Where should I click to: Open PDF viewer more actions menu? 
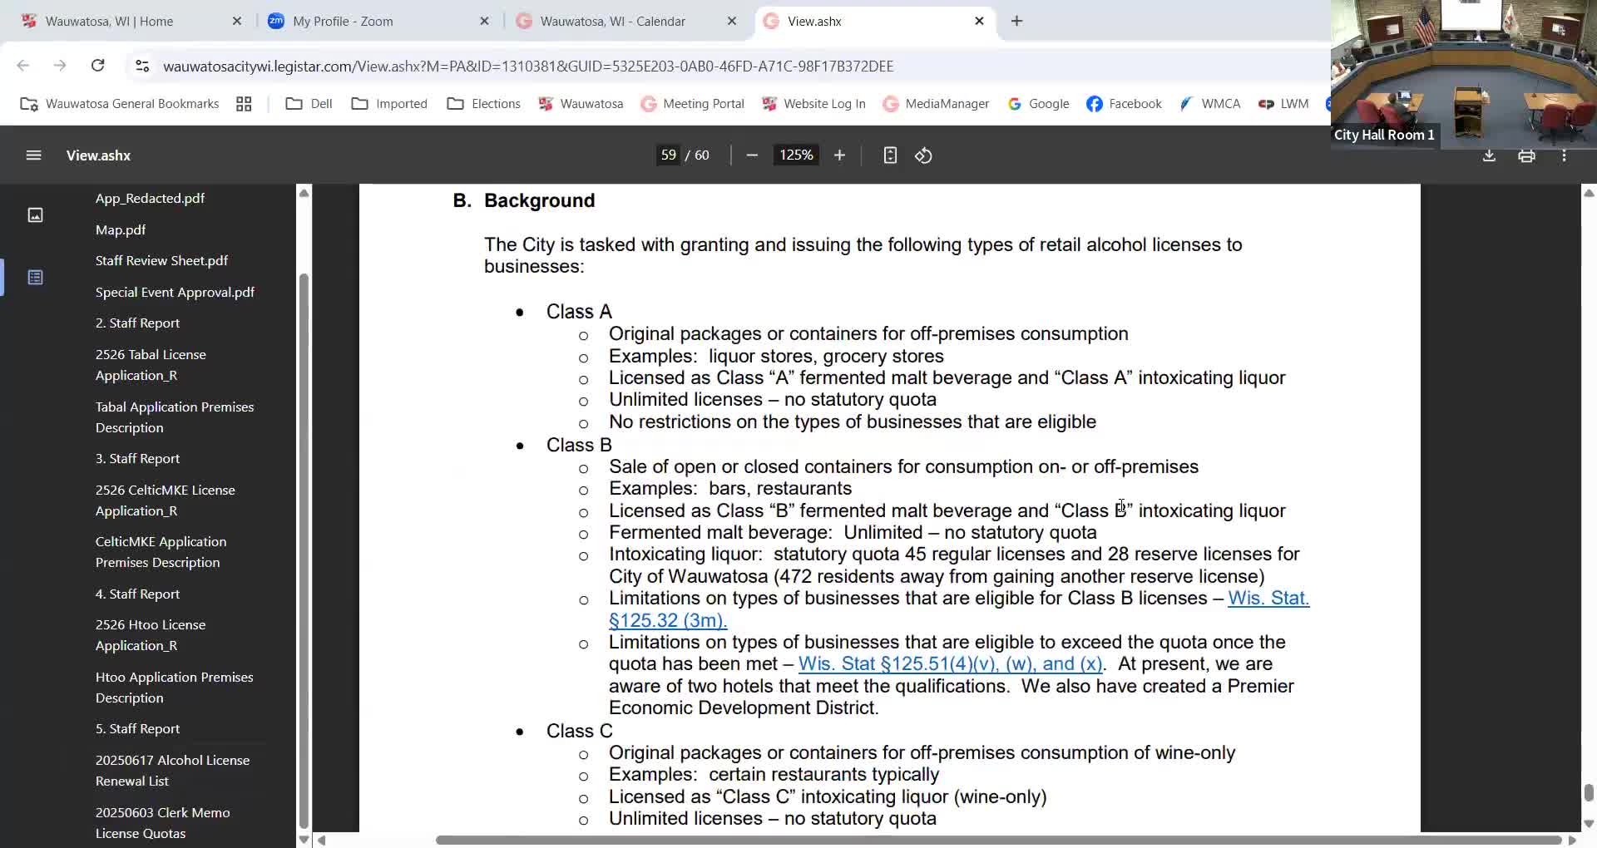(1564, 155)
